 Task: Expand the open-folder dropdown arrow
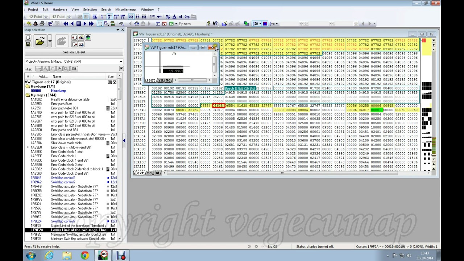click(50, 41)
